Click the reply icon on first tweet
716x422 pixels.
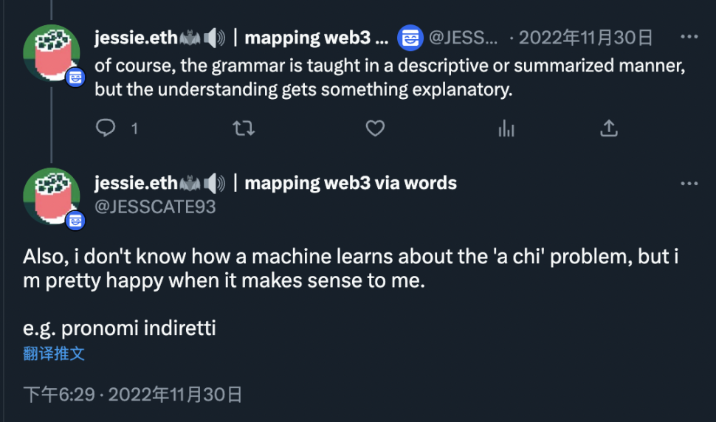click(106, 128)
